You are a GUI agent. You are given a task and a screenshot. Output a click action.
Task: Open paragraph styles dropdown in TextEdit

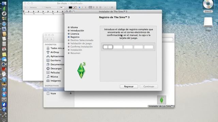pyautogui.click(x=26, y=7)
